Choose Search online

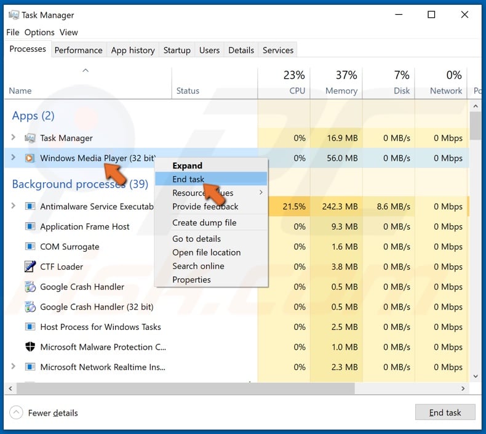coord(212,266)
